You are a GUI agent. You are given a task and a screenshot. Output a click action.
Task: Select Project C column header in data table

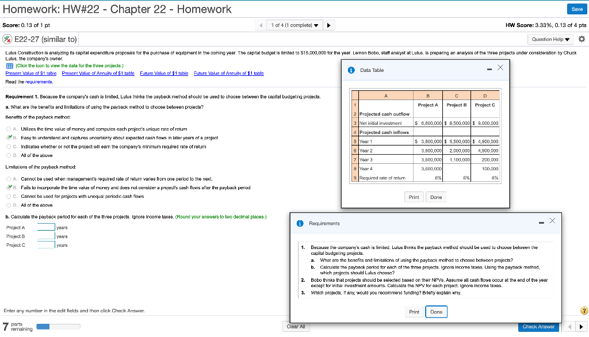485,105
